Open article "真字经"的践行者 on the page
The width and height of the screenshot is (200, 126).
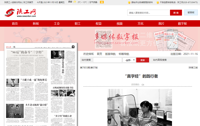pyautogui.click(x=63, y=116)
